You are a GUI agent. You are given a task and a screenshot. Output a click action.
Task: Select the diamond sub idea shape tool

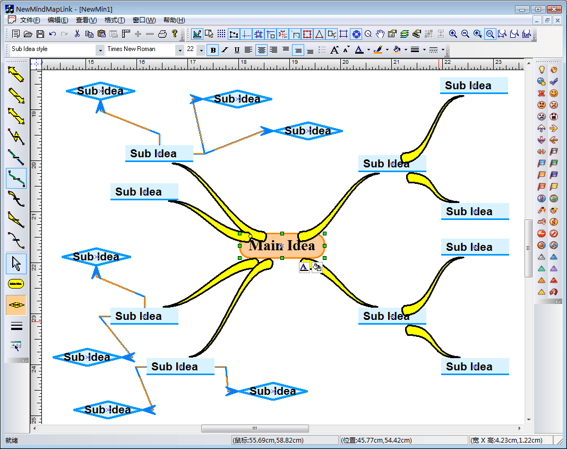[x=16, y=305]
